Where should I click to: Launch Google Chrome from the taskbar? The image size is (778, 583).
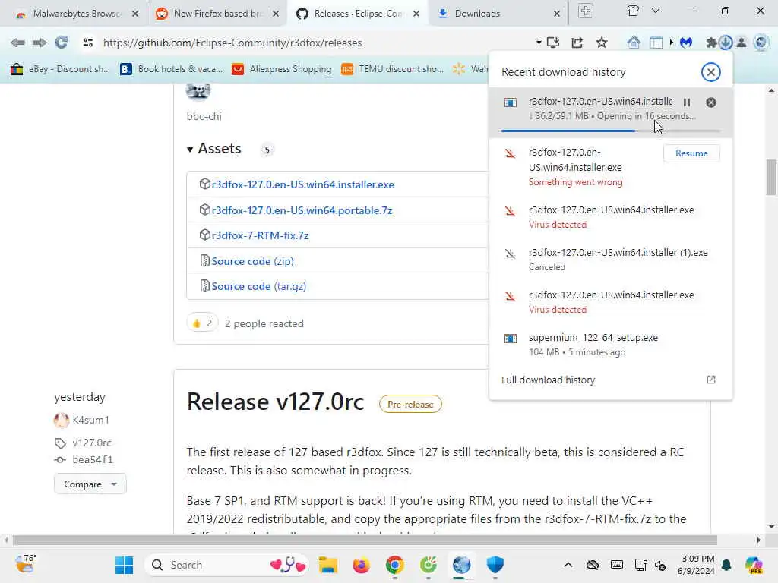394,565
